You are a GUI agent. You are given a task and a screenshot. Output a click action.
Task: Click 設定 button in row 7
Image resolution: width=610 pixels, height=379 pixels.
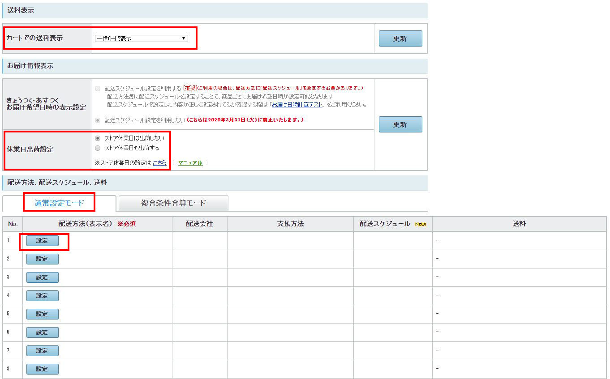(x=42, y=351)
